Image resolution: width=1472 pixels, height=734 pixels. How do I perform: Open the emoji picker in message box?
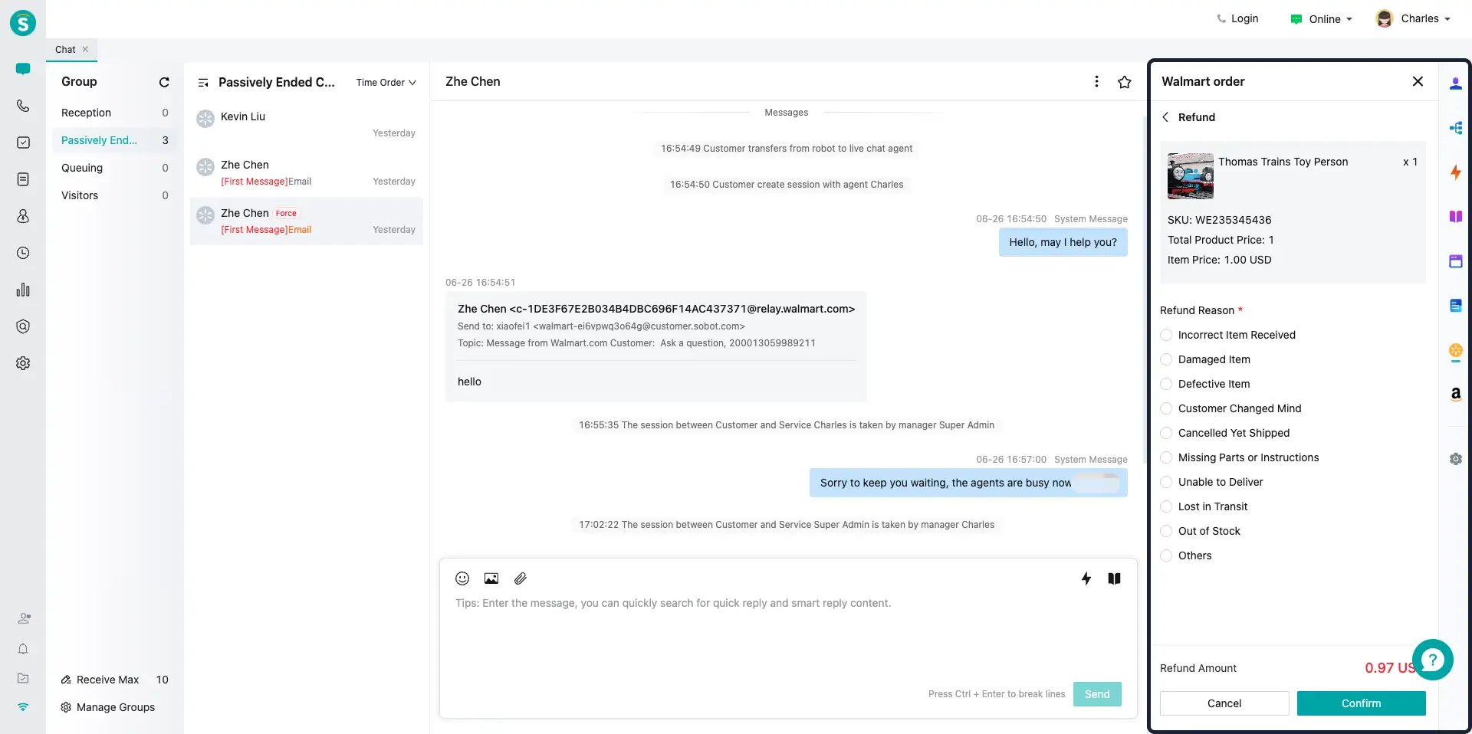(462, 578)
